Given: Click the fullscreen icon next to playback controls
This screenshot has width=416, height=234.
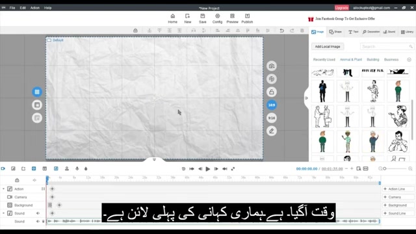Looking at the screenshot, I should tap(233, 169).
